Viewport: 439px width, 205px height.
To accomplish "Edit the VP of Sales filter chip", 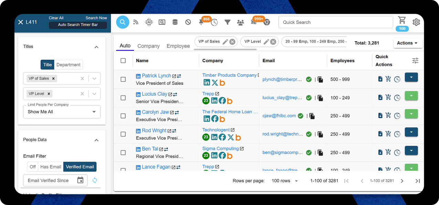I will [x=225, y=42].
